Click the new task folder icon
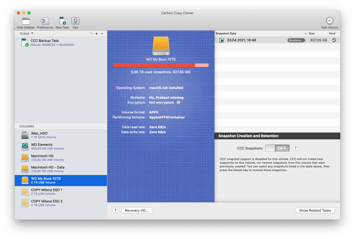 coord(91,34)
